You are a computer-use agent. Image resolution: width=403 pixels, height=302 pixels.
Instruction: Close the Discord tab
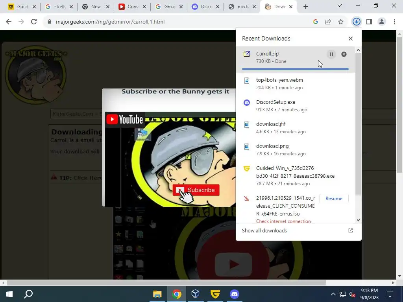point(218,7)
